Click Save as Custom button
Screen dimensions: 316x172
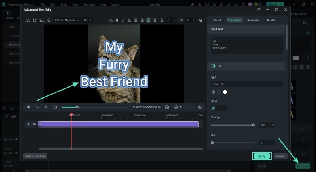[x=35, y=156]
